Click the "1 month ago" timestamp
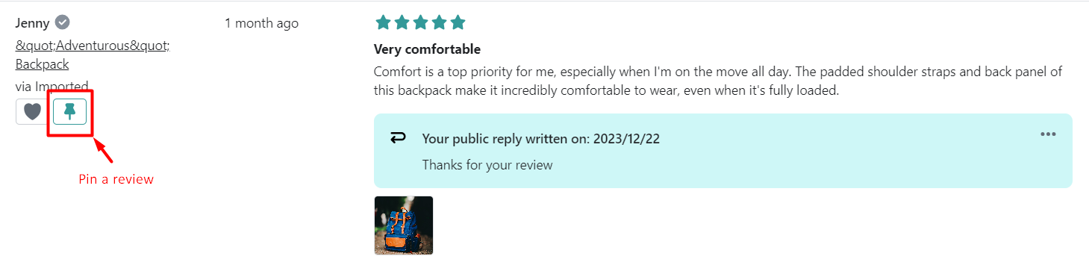This screenshot has width=1089, height=274. [x=261, y=23]
